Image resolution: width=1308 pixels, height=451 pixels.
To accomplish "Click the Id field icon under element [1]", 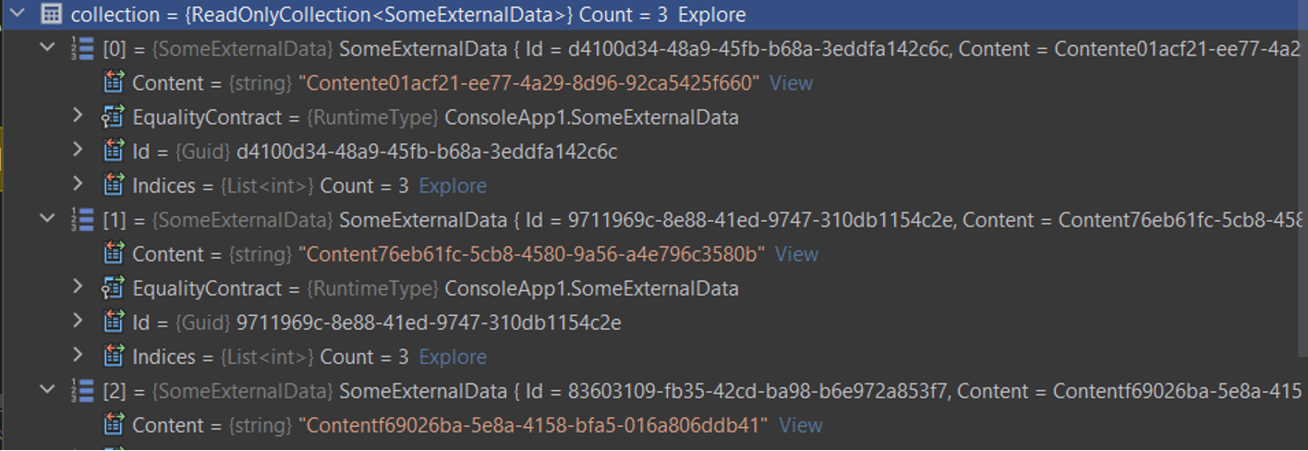I will (x=113, y=323).
